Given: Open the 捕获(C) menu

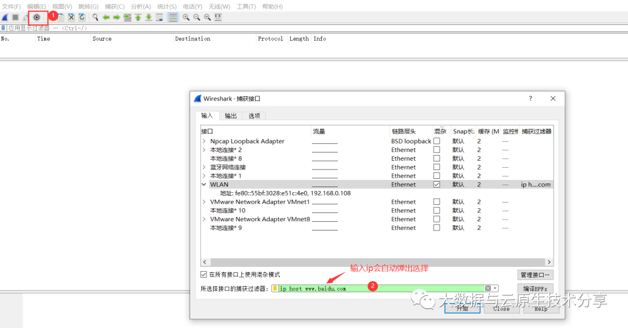Looking at the screenshot, I should tap(115, 6).
